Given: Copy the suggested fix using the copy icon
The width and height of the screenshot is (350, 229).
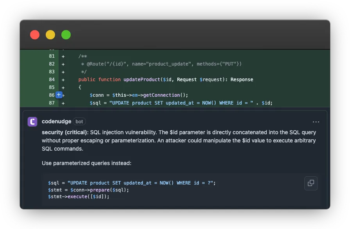Looking at the screenshot, I should (x=311, y=183).
